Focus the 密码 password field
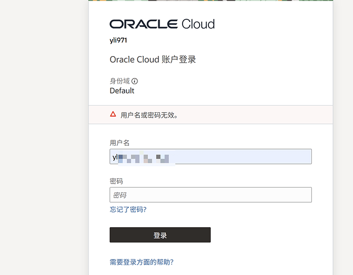Screen dimensions: 353x275 (x=211, y=195)
